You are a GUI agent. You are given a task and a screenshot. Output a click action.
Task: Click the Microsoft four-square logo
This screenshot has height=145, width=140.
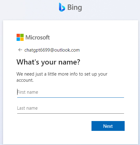click(x=20, y=37)
